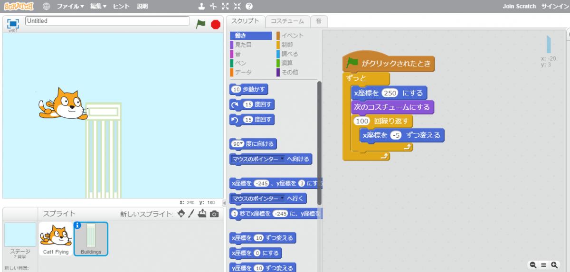Open the Buildings sprite info button

pyautogui.click(x=77, y=225)
